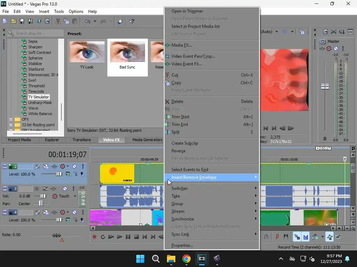Launch Google Chrome from the taskbar
This screenshot has width=357, height=267.
(x=186, y=259)
